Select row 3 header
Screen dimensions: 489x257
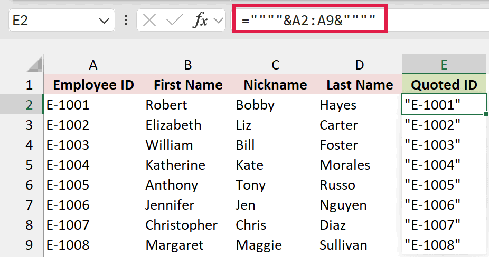tap(22, 124)
